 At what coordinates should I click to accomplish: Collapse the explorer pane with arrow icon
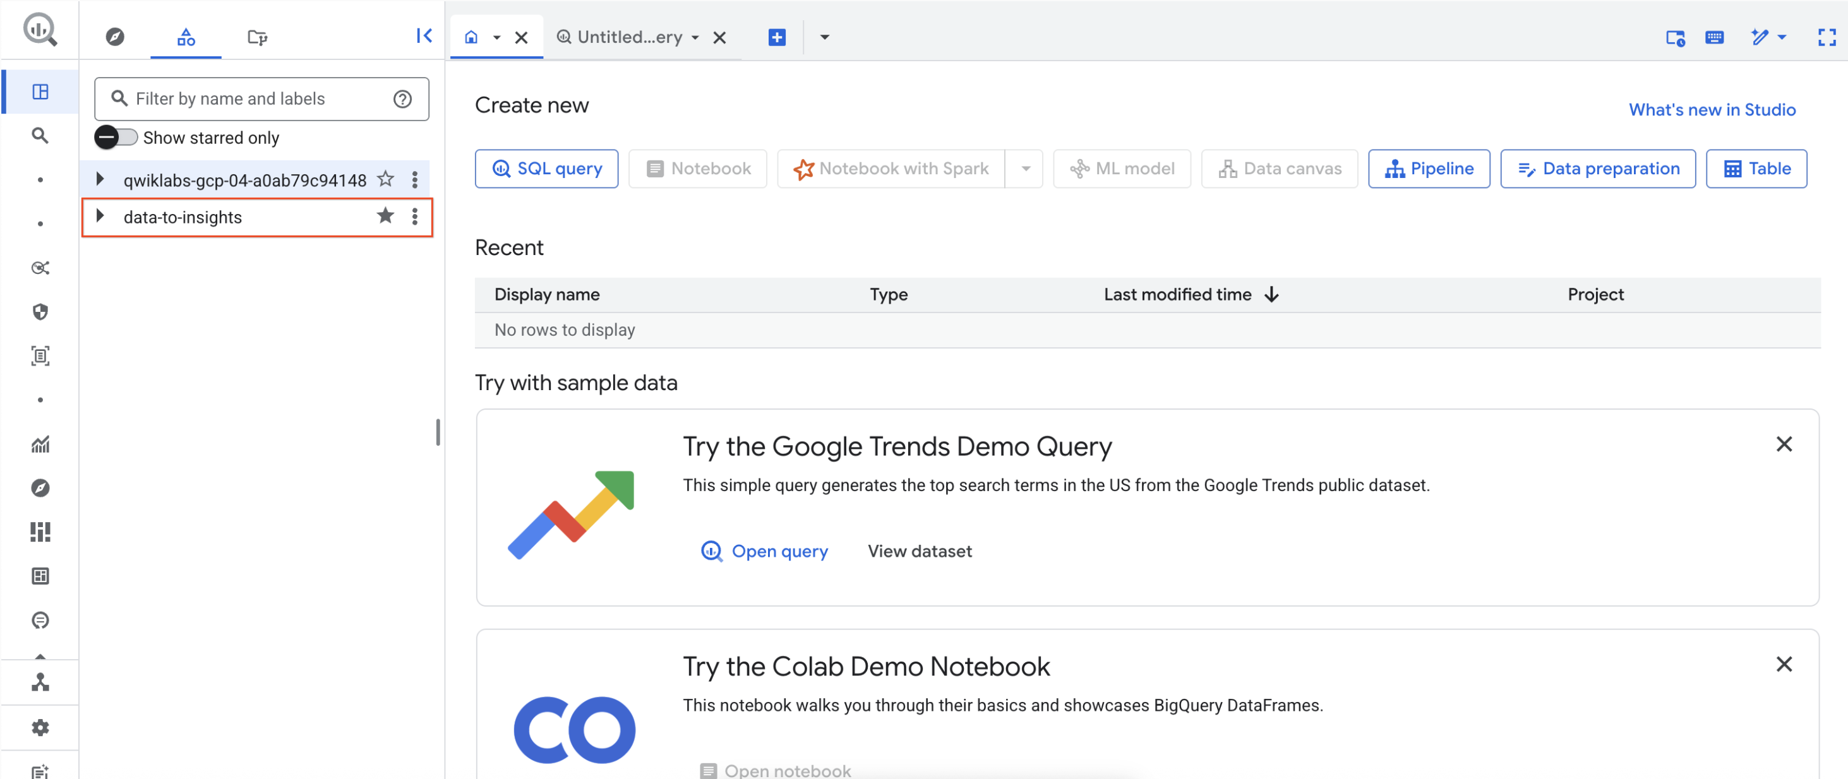424,36
